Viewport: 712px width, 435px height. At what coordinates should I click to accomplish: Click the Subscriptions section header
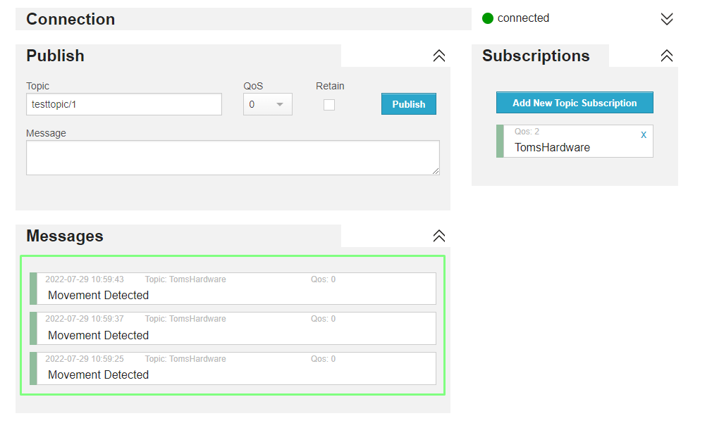[x=536, y=56]
